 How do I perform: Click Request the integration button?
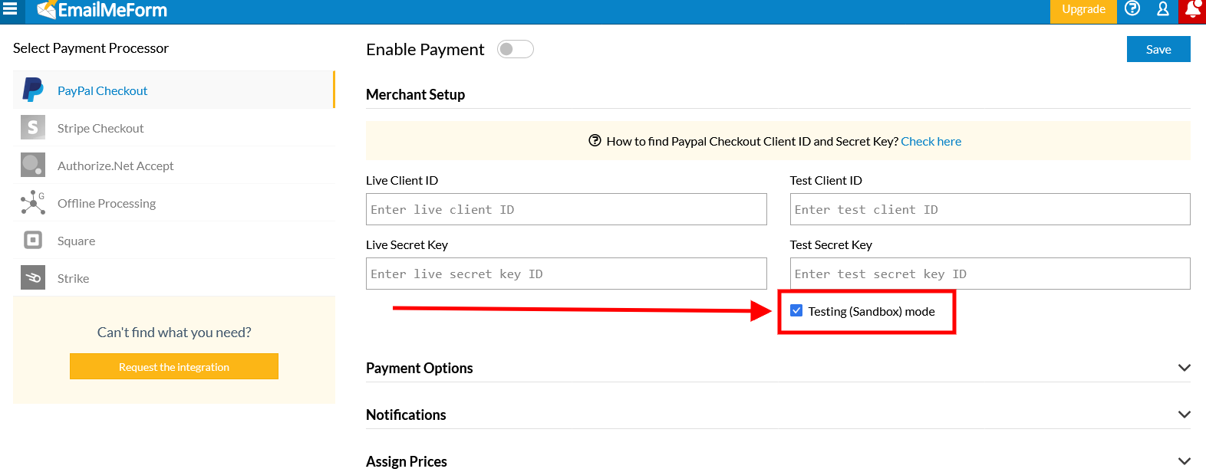click(x=174, y=366)
